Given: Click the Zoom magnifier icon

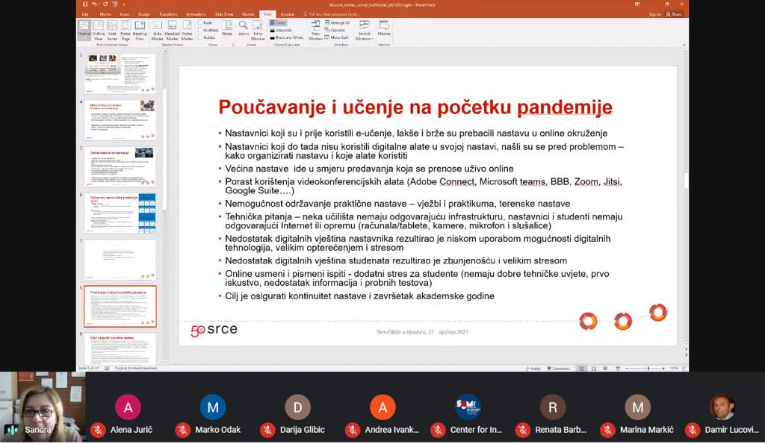Looking at the screenshot, I should (244, 31).
